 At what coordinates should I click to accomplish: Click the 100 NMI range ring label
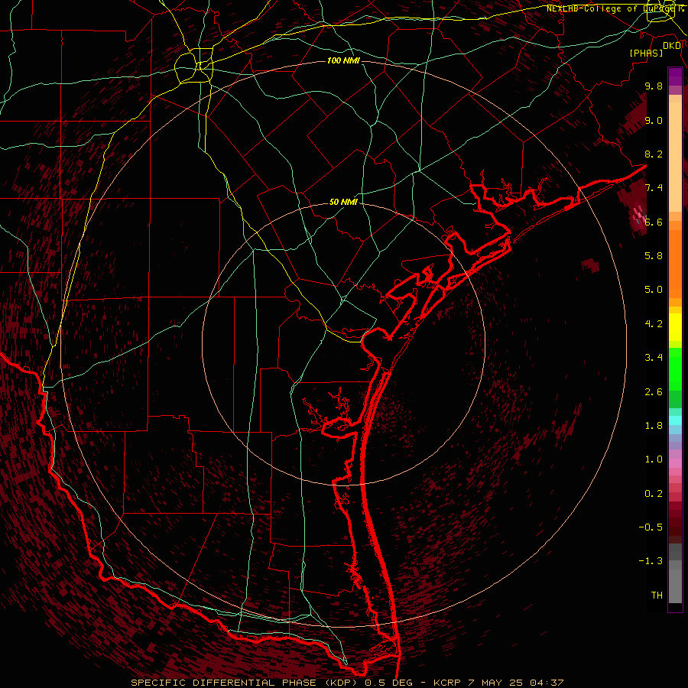pyautogui.click(x=343, y=60)
